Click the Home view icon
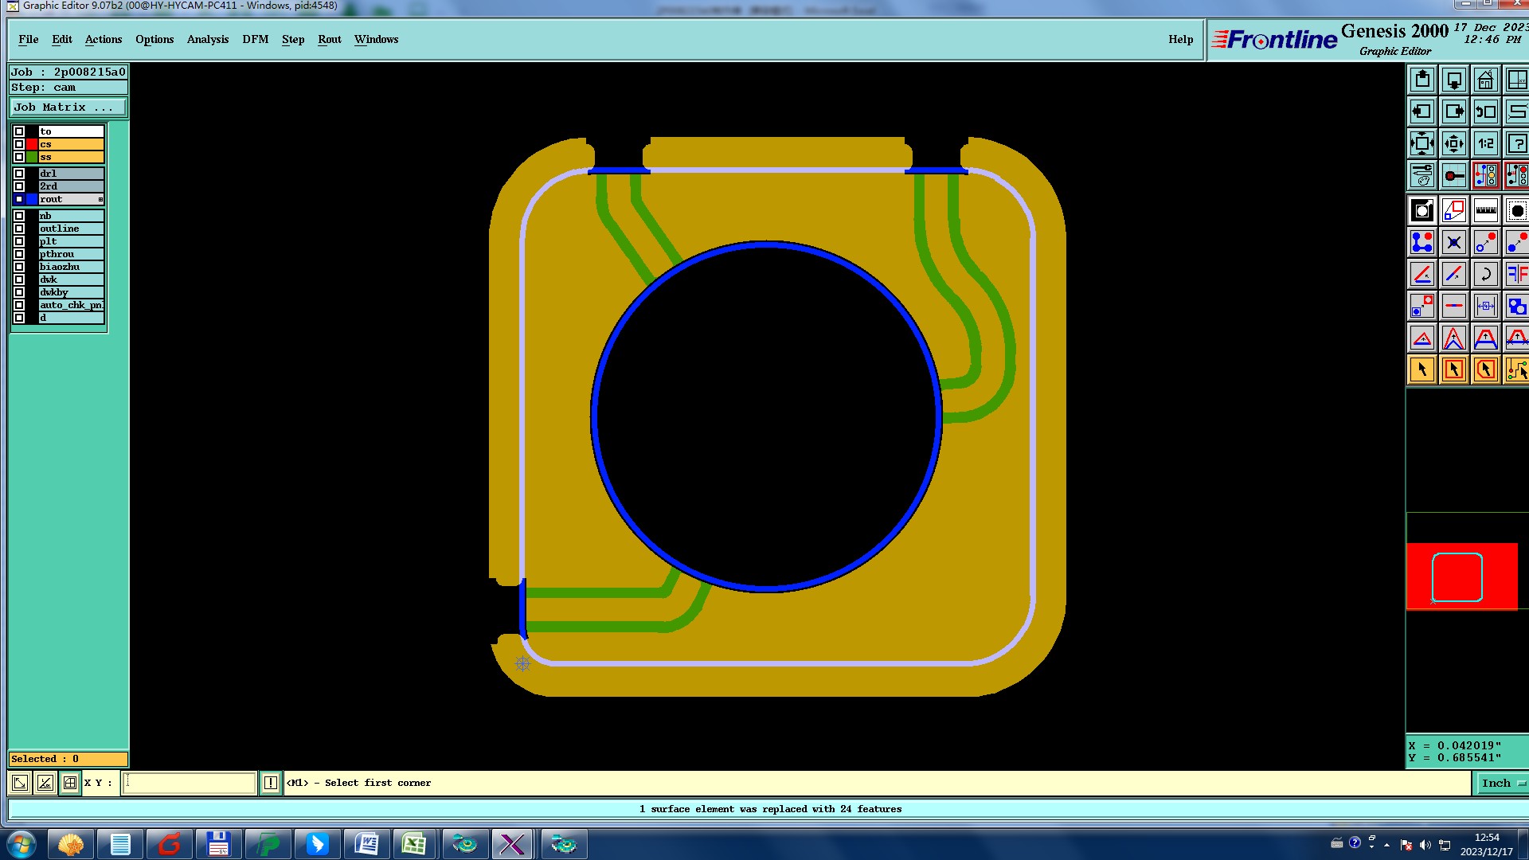 (x=1485, y=80)
